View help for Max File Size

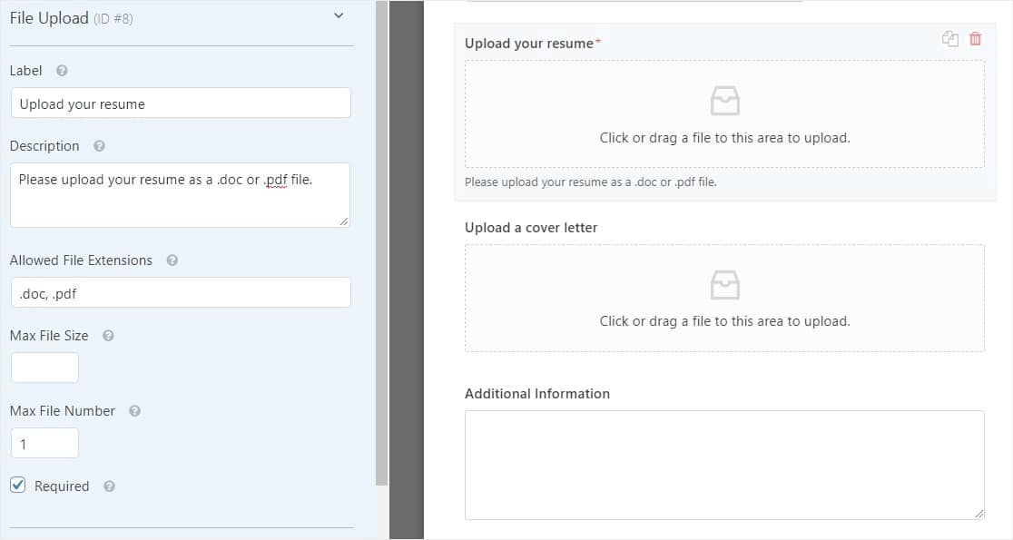pyautogui.click(x=108, y=335)
